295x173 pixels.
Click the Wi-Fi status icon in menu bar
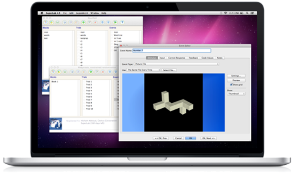pos(225,13)
